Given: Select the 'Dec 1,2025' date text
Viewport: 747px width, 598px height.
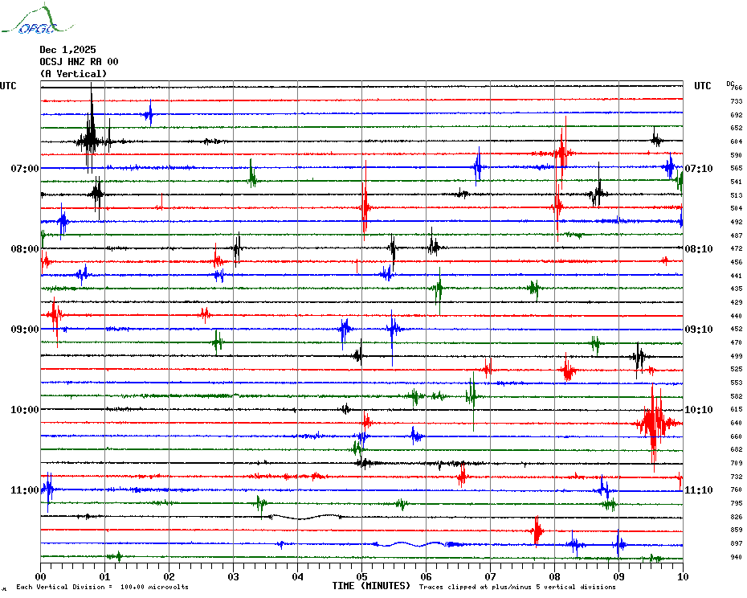Looking at the screenshot, I should click(67, 50).
